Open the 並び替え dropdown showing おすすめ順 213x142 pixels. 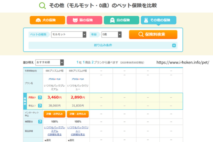tap(49, 62)
